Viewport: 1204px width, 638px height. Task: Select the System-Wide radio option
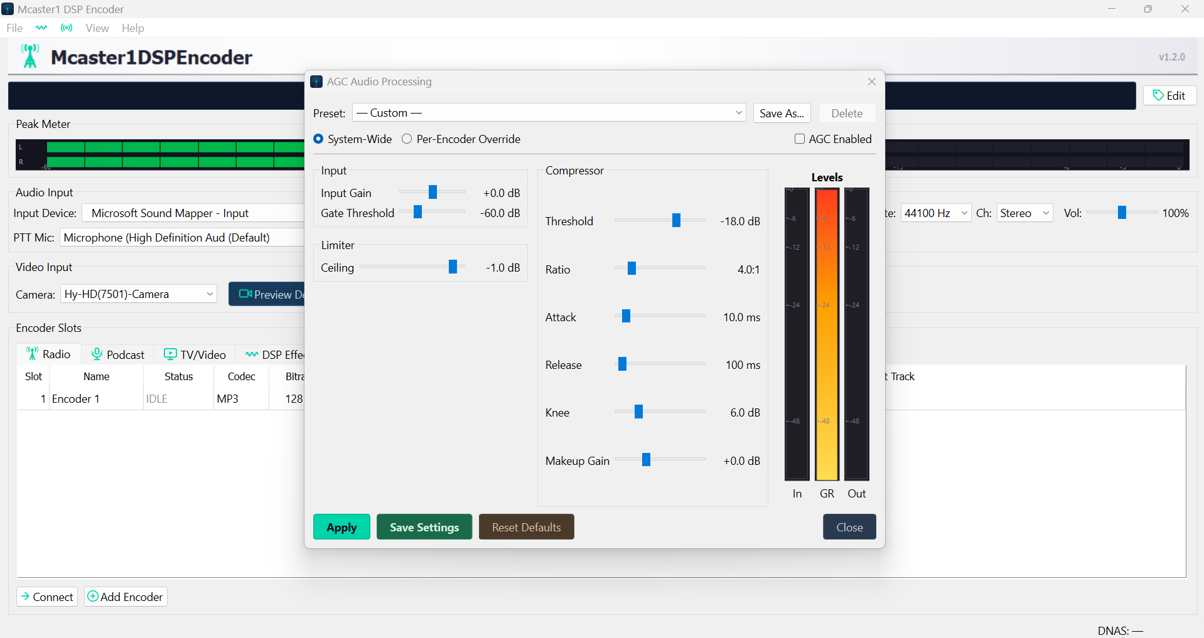point(318,139)
